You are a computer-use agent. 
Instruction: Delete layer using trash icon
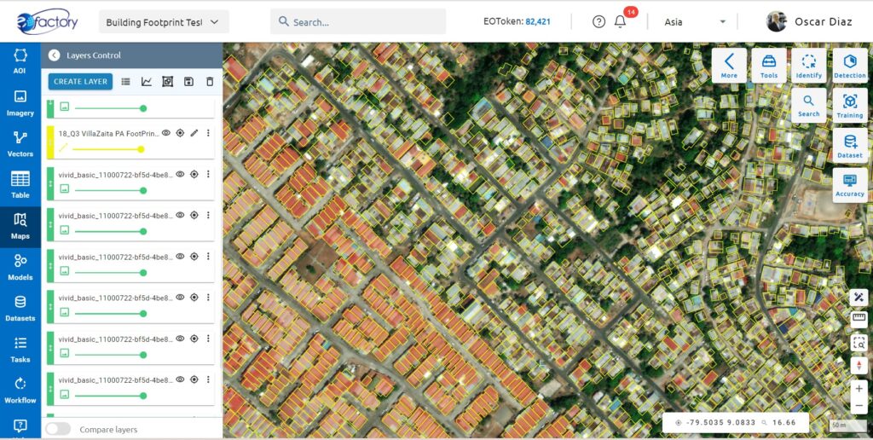(x=210, y=82)
